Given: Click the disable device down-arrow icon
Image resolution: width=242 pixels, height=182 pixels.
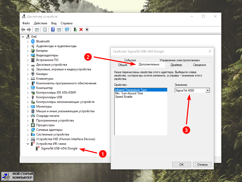Looking at the screenshot, I should pos(87,29).
